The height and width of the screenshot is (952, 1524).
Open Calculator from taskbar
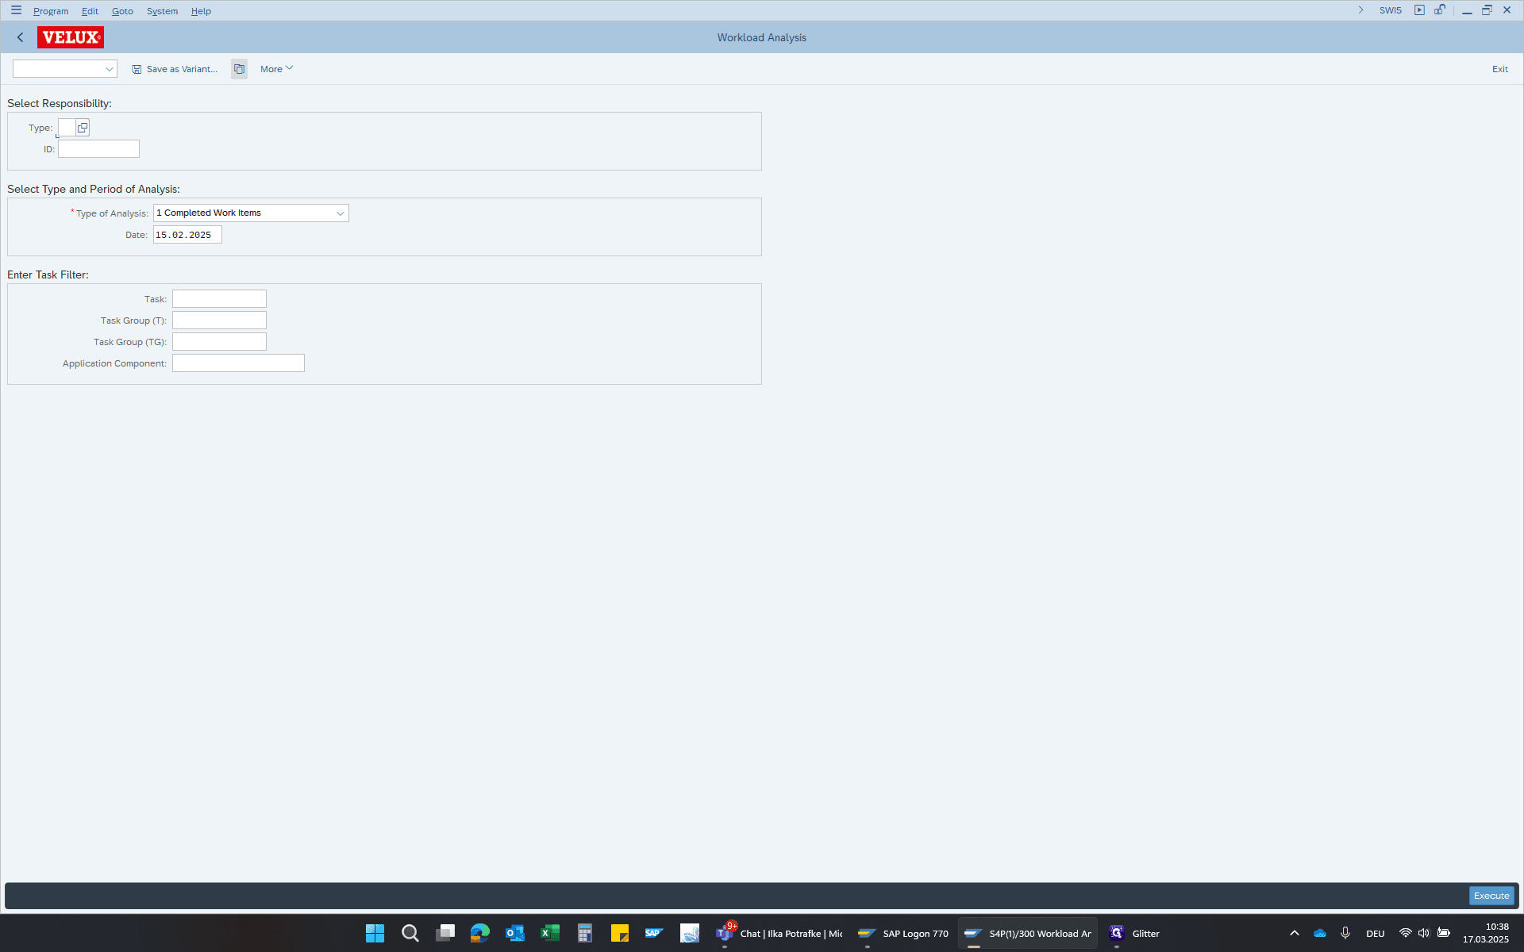(x=585, y=933)
